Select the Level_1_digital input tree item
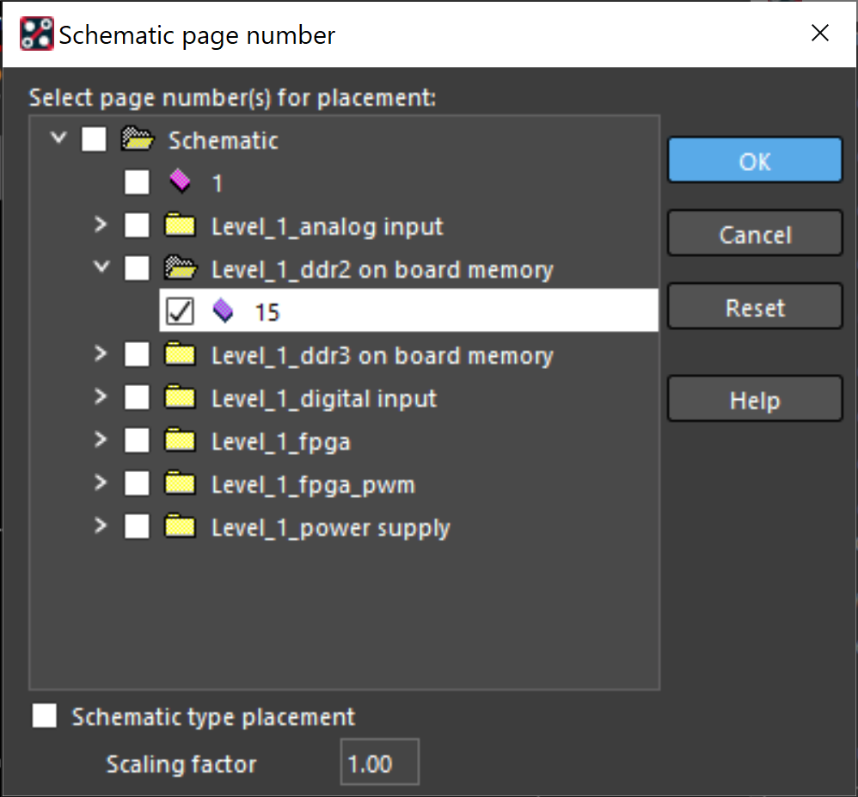858x797 pixels. click(324, 399)
